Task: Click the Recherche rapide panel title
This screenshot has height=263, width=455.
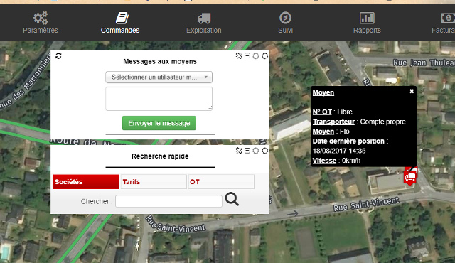Action: [160, 156]
